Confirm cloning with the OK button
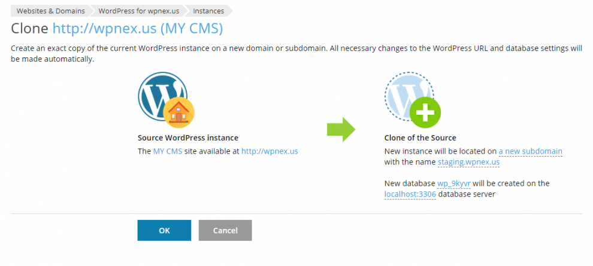Viewport: 593px width, 266px height. pyautogui.click(x=164, y=230)
